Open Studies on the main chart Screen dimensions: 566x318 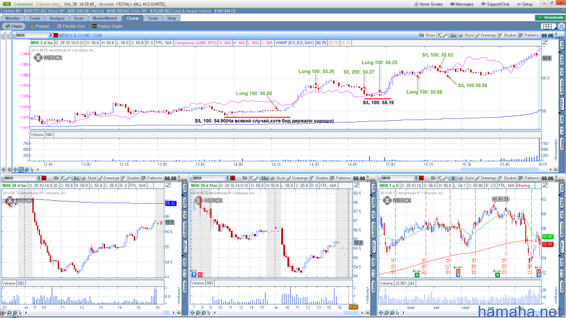pos(507,35)
